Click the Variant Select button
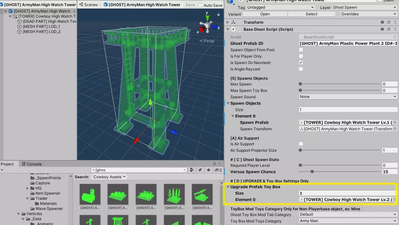This screenshot has height=225, width=399. (311, 14)
